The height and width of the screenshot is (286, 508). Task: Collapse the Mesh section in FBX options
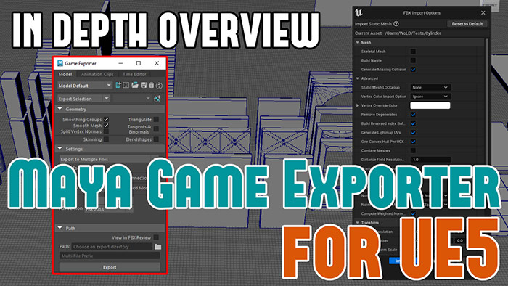(357, 42)
